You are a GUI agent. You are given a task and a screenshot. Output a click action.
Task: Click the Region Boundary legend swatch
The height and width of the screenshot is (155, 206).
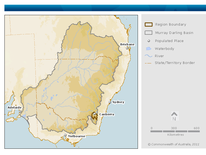click(x=148, y=25)
